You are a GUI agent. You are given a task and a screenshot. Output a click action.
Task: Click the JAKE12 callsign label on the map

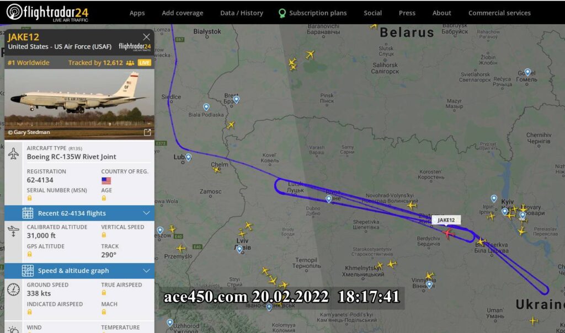pyautogui.click(x=446, y=220)
